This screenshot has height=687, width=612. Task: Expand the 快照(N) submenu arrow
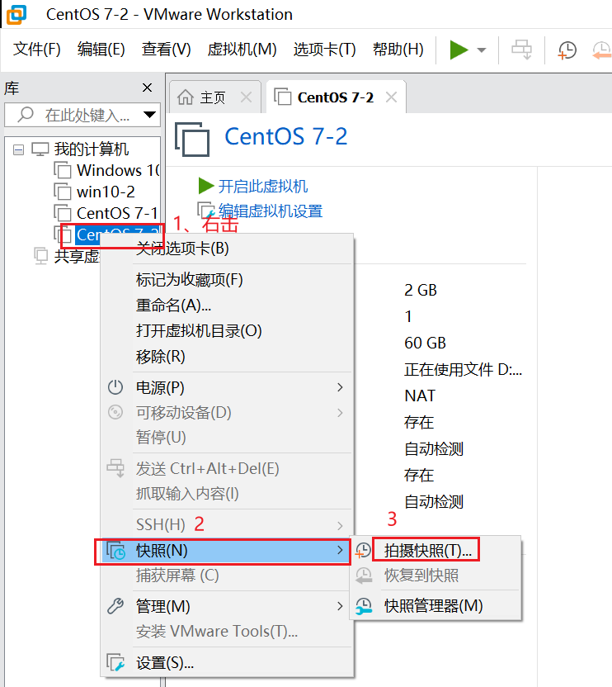pyautogui.click(x=340, y=550)
